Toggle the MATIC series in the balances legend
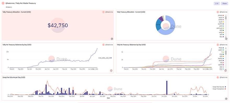The width and height of the screenshot is (230, 103). tap(221, 58)
